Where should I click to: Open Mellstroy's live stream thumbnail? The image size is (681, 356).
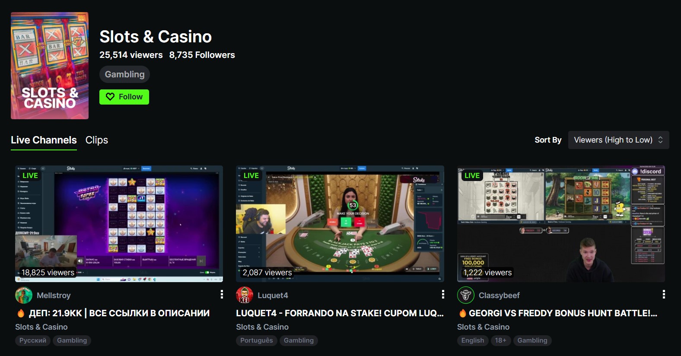pos(119,224)
